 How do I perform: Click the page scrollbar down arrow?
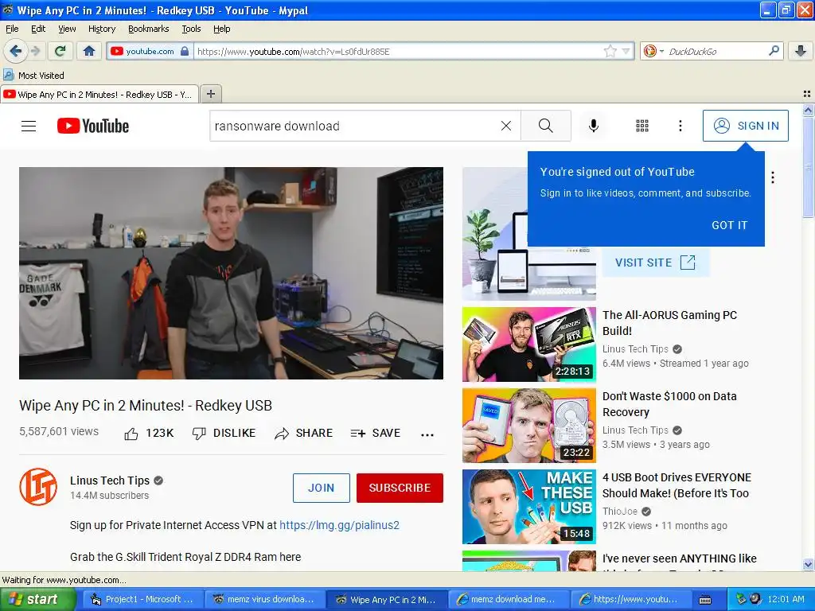tap(808, 565)
